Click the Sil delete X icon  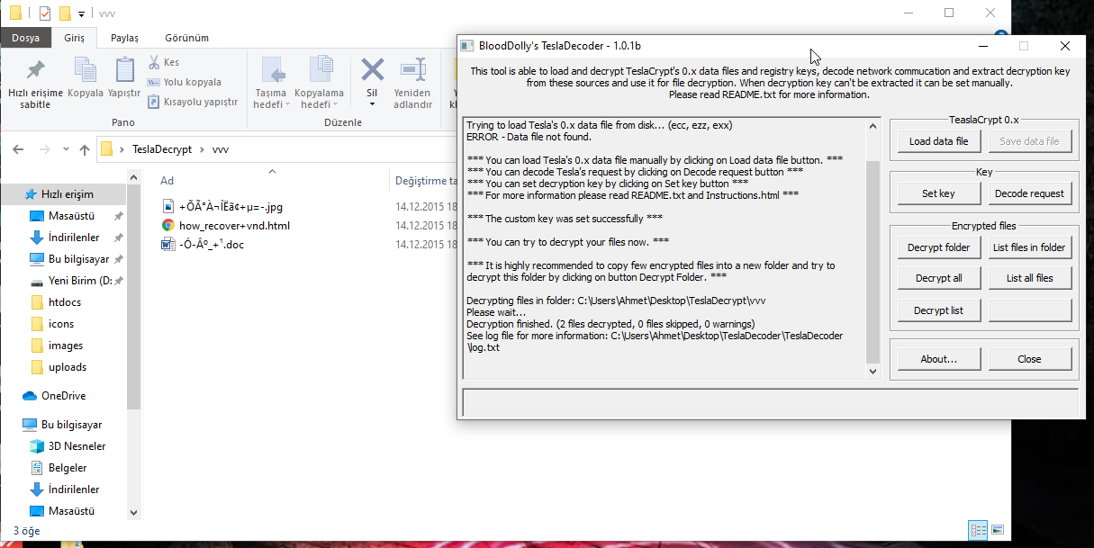click(x=372, y=69)
